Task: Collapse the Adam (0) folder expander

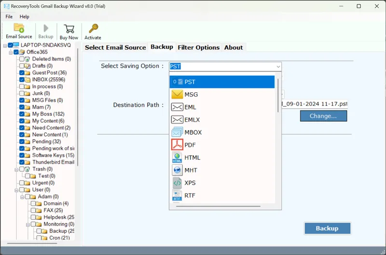Action: click(22, 197)
